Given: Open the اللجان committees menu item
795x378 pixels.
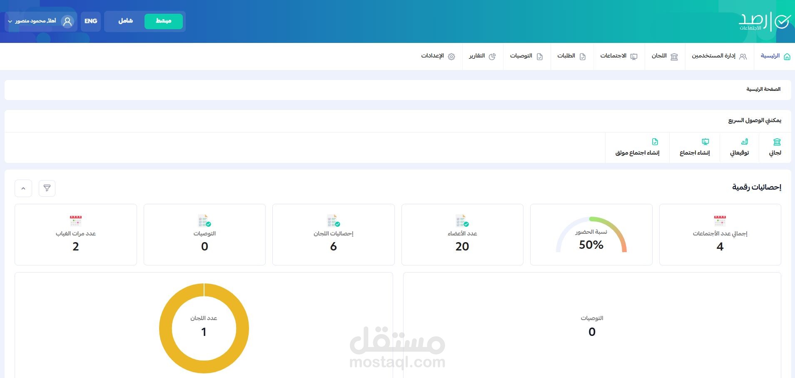Looking at the screenshot, I should (x=665, y=56).
